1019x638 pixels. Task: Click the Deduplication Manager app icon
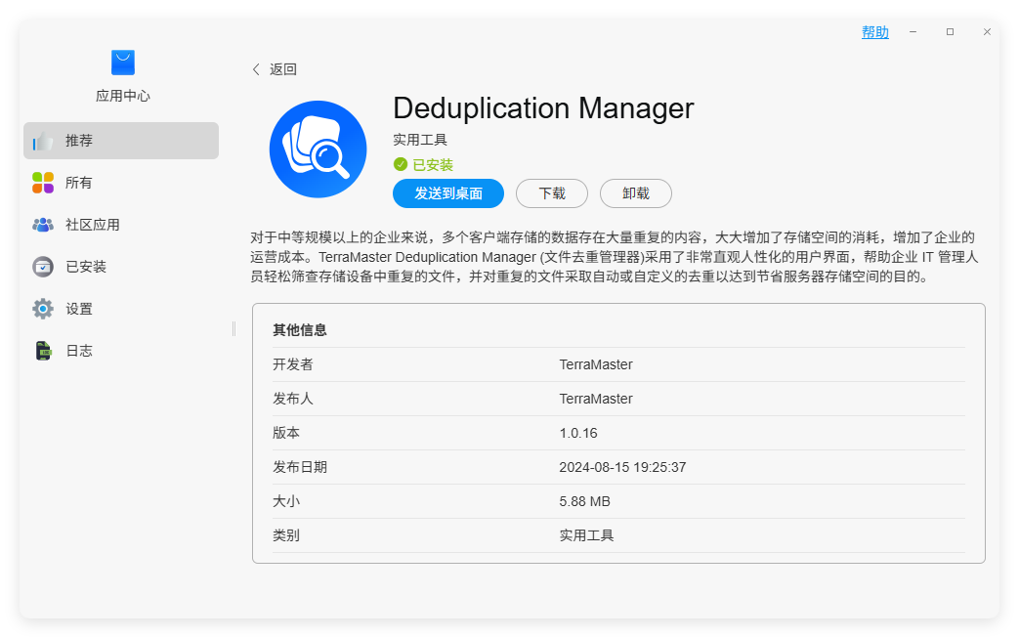click(x=318, y=149)
